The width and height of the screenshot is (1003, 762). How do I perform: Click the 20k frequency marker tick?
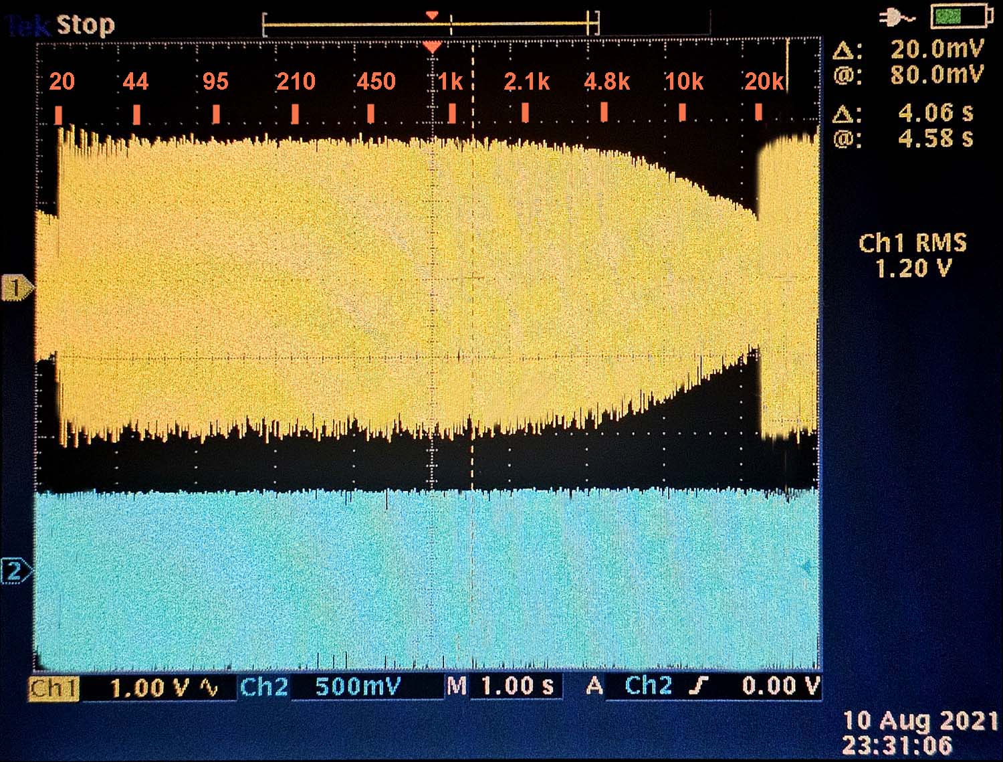click(x=758, y=112)
